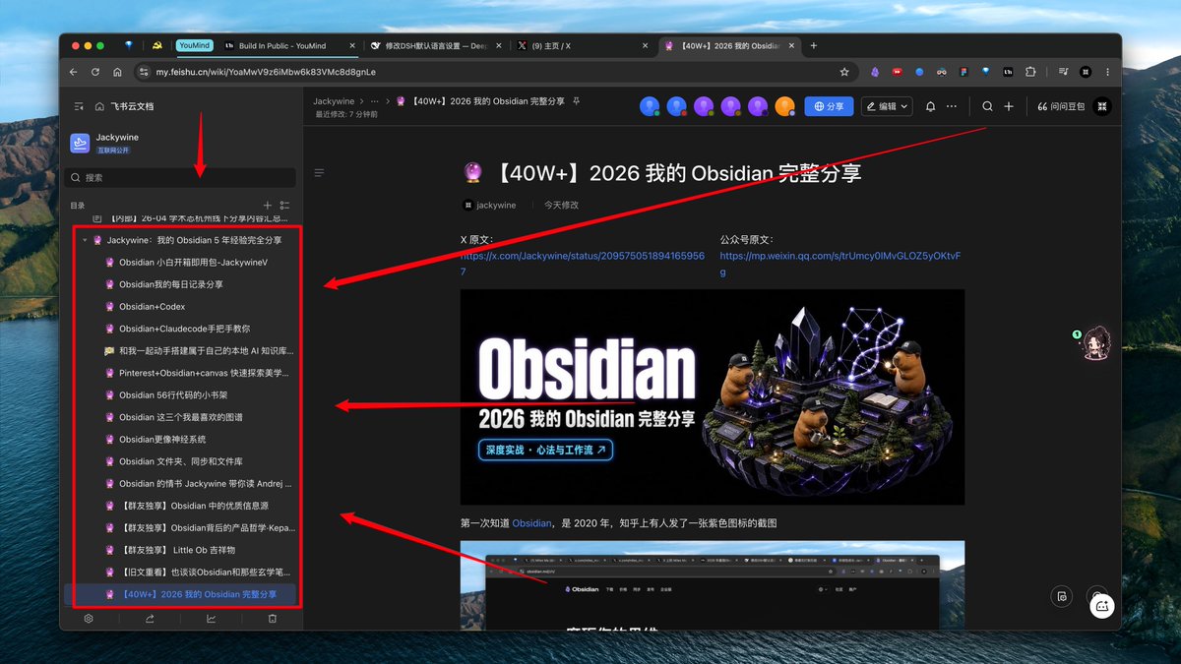Click the pin icon beside the breadcrumb title
Screen dimensions: 1181x664
[x=577, y=101]
